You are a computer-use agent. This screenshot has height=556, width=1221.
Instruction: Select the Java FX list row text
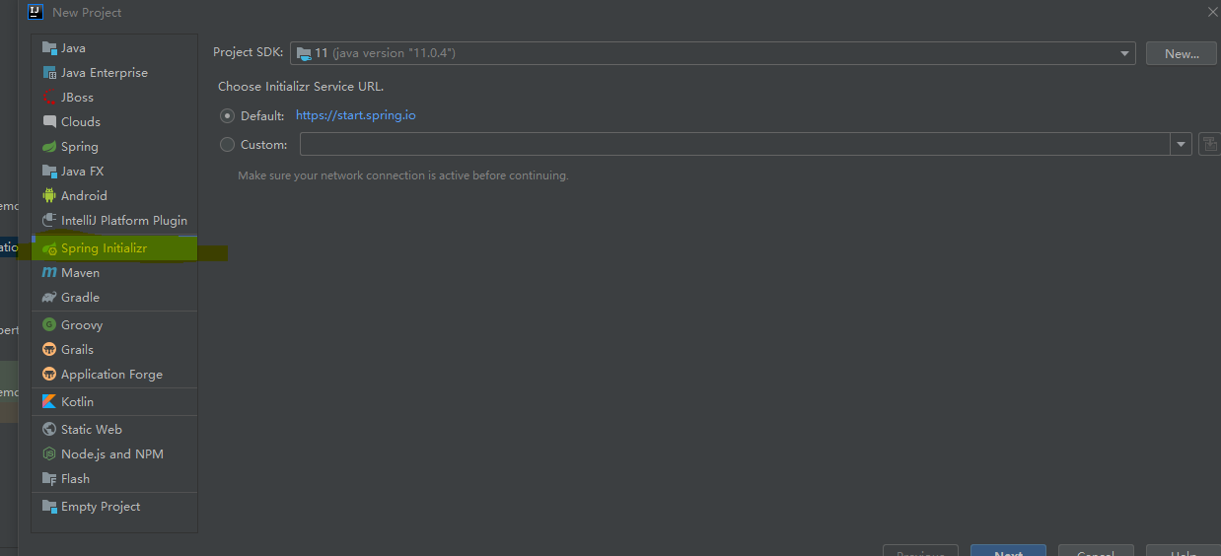(82, 172)
